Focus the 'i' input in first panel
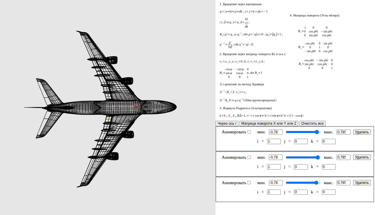 [274, 141]
